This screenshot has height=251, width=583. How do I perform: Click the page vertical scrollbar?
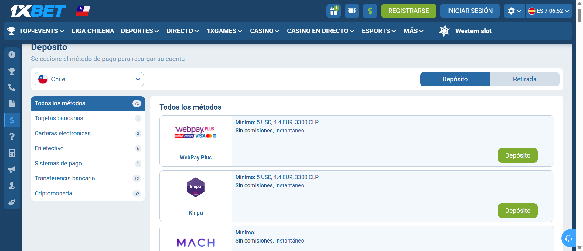(x=579, y=15)
